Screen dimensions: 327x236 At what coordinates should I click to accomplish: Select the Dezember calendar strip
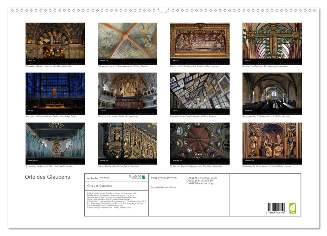click(271, 161)
